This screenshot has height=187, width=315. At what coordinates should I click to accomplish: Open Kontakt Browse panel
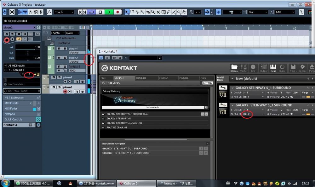(x=234, y=68)
